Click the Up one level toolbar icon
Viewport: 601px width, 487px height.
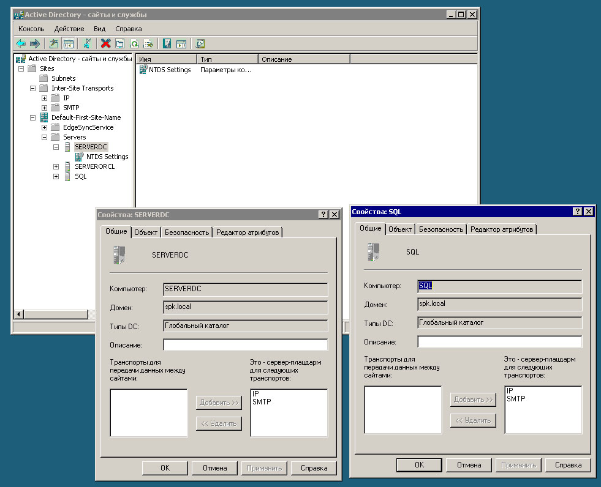(54, 43)
